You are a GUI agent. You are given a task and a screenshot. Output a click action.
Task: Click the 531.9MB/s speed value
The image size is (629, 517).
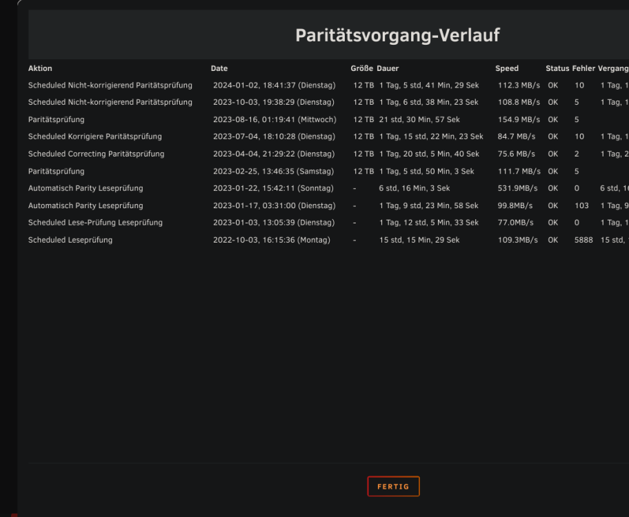[x=517, y=188]
